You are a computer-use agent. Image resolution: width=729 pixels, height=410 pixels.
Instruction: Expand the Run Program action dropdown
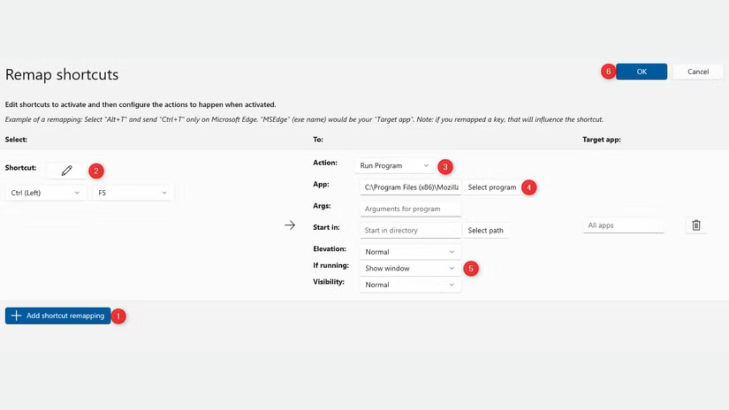pos(394,166)
